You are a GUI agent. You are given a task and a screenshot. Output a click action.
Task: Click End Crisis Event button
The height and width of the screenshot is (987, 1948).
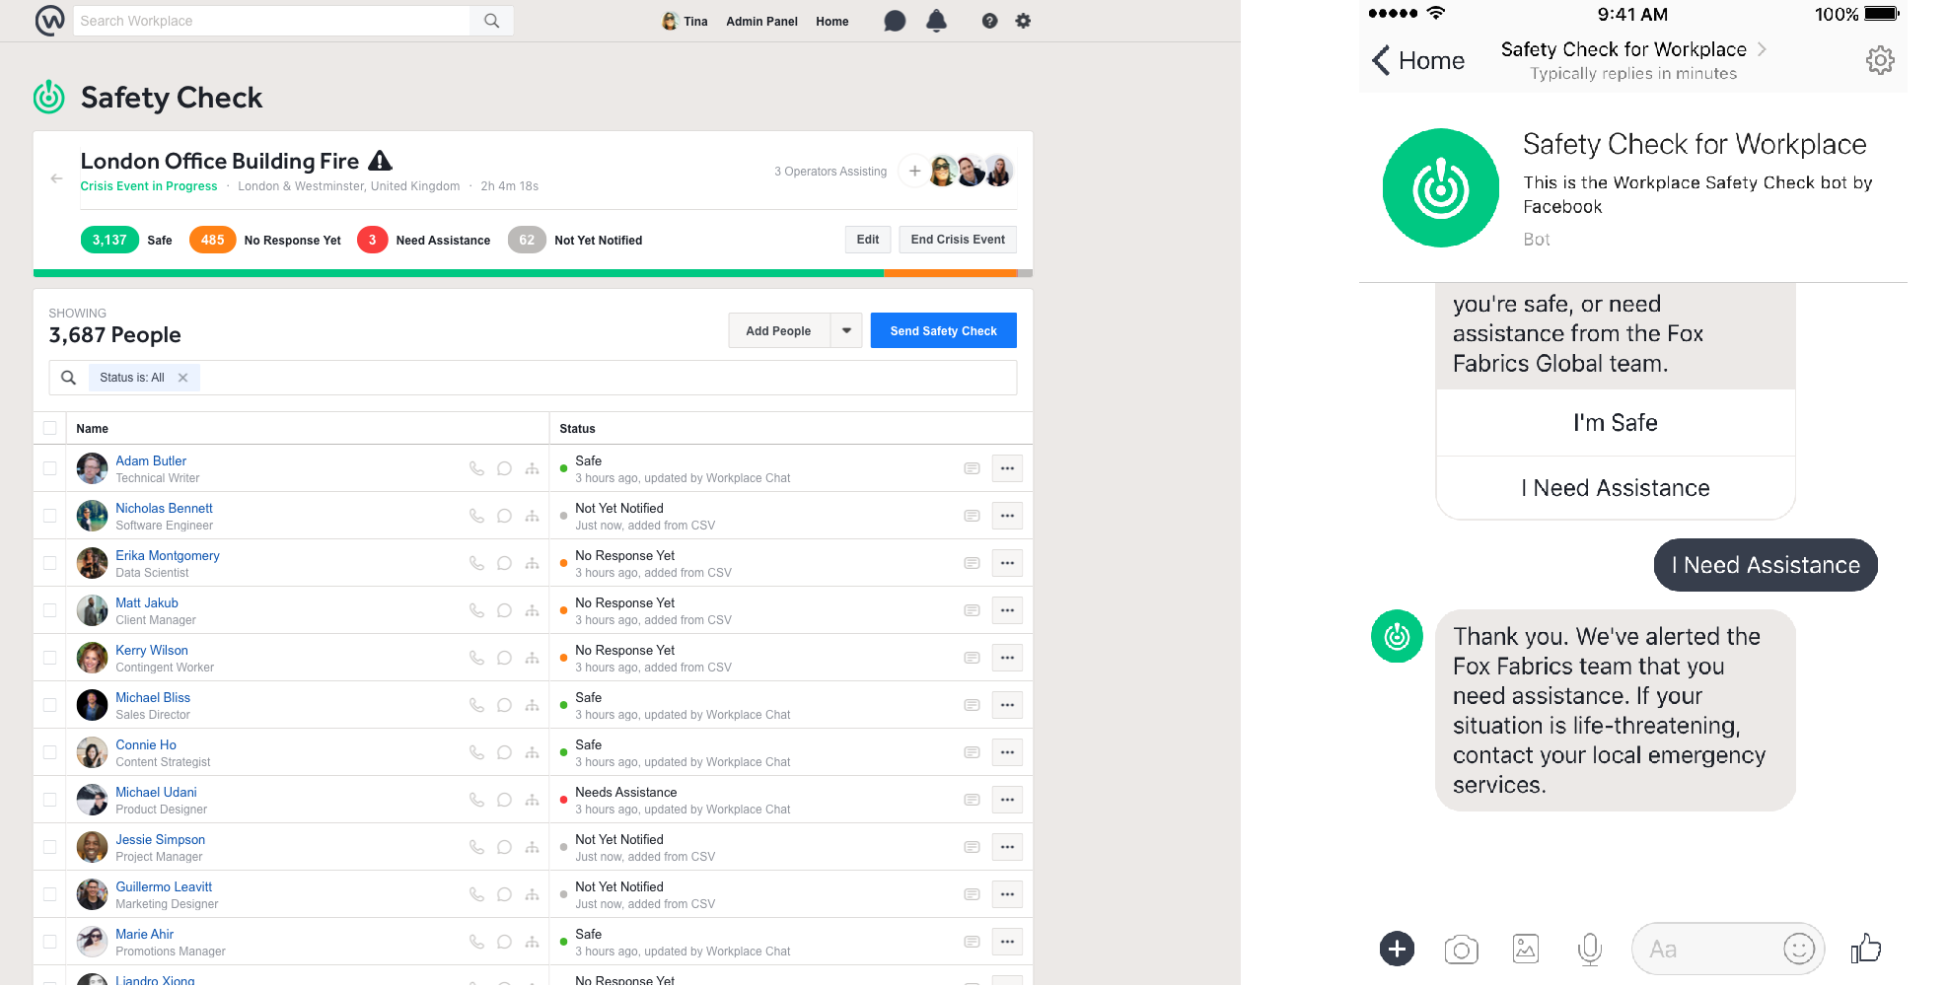958,240
